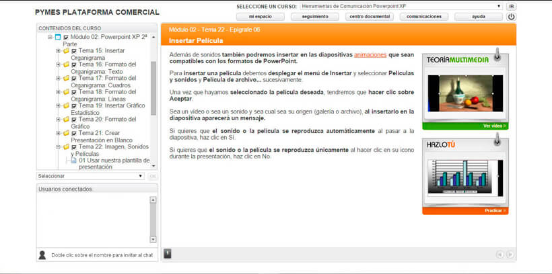Expand Tema 15: Insertar Organigrama node
Screen dimensions: 552x274
click(58, 51)
